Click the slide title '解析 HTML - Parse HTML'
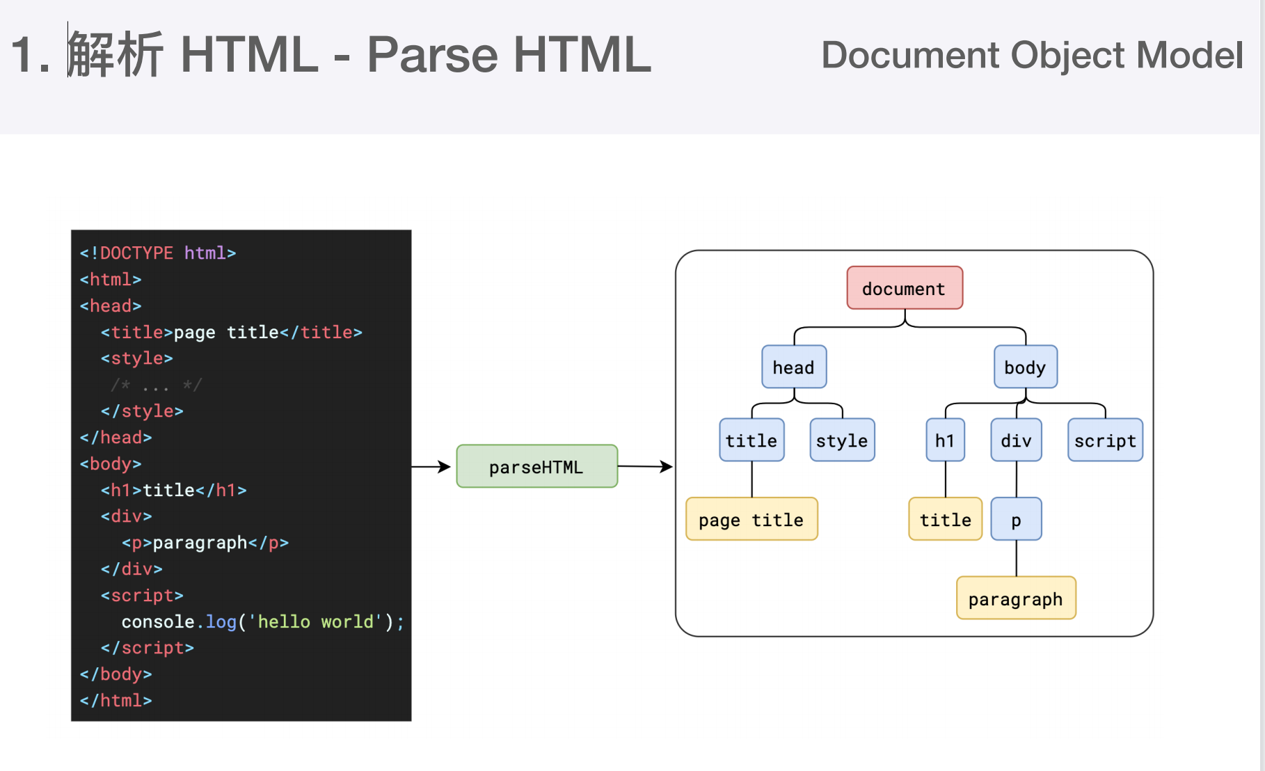This screenshot has height=771, width=1265. point(360,54)
